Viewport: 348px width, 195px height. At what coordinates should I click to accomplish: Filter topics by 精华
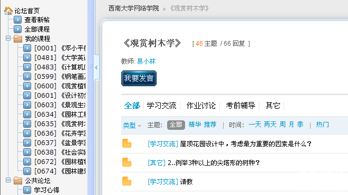pos(195,125)
